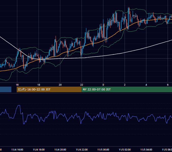Viewport: 172px width, 152px height.
Task: Click the 11/5 00:00 date label
Action: pyautogui.click(x=103, y=150)
